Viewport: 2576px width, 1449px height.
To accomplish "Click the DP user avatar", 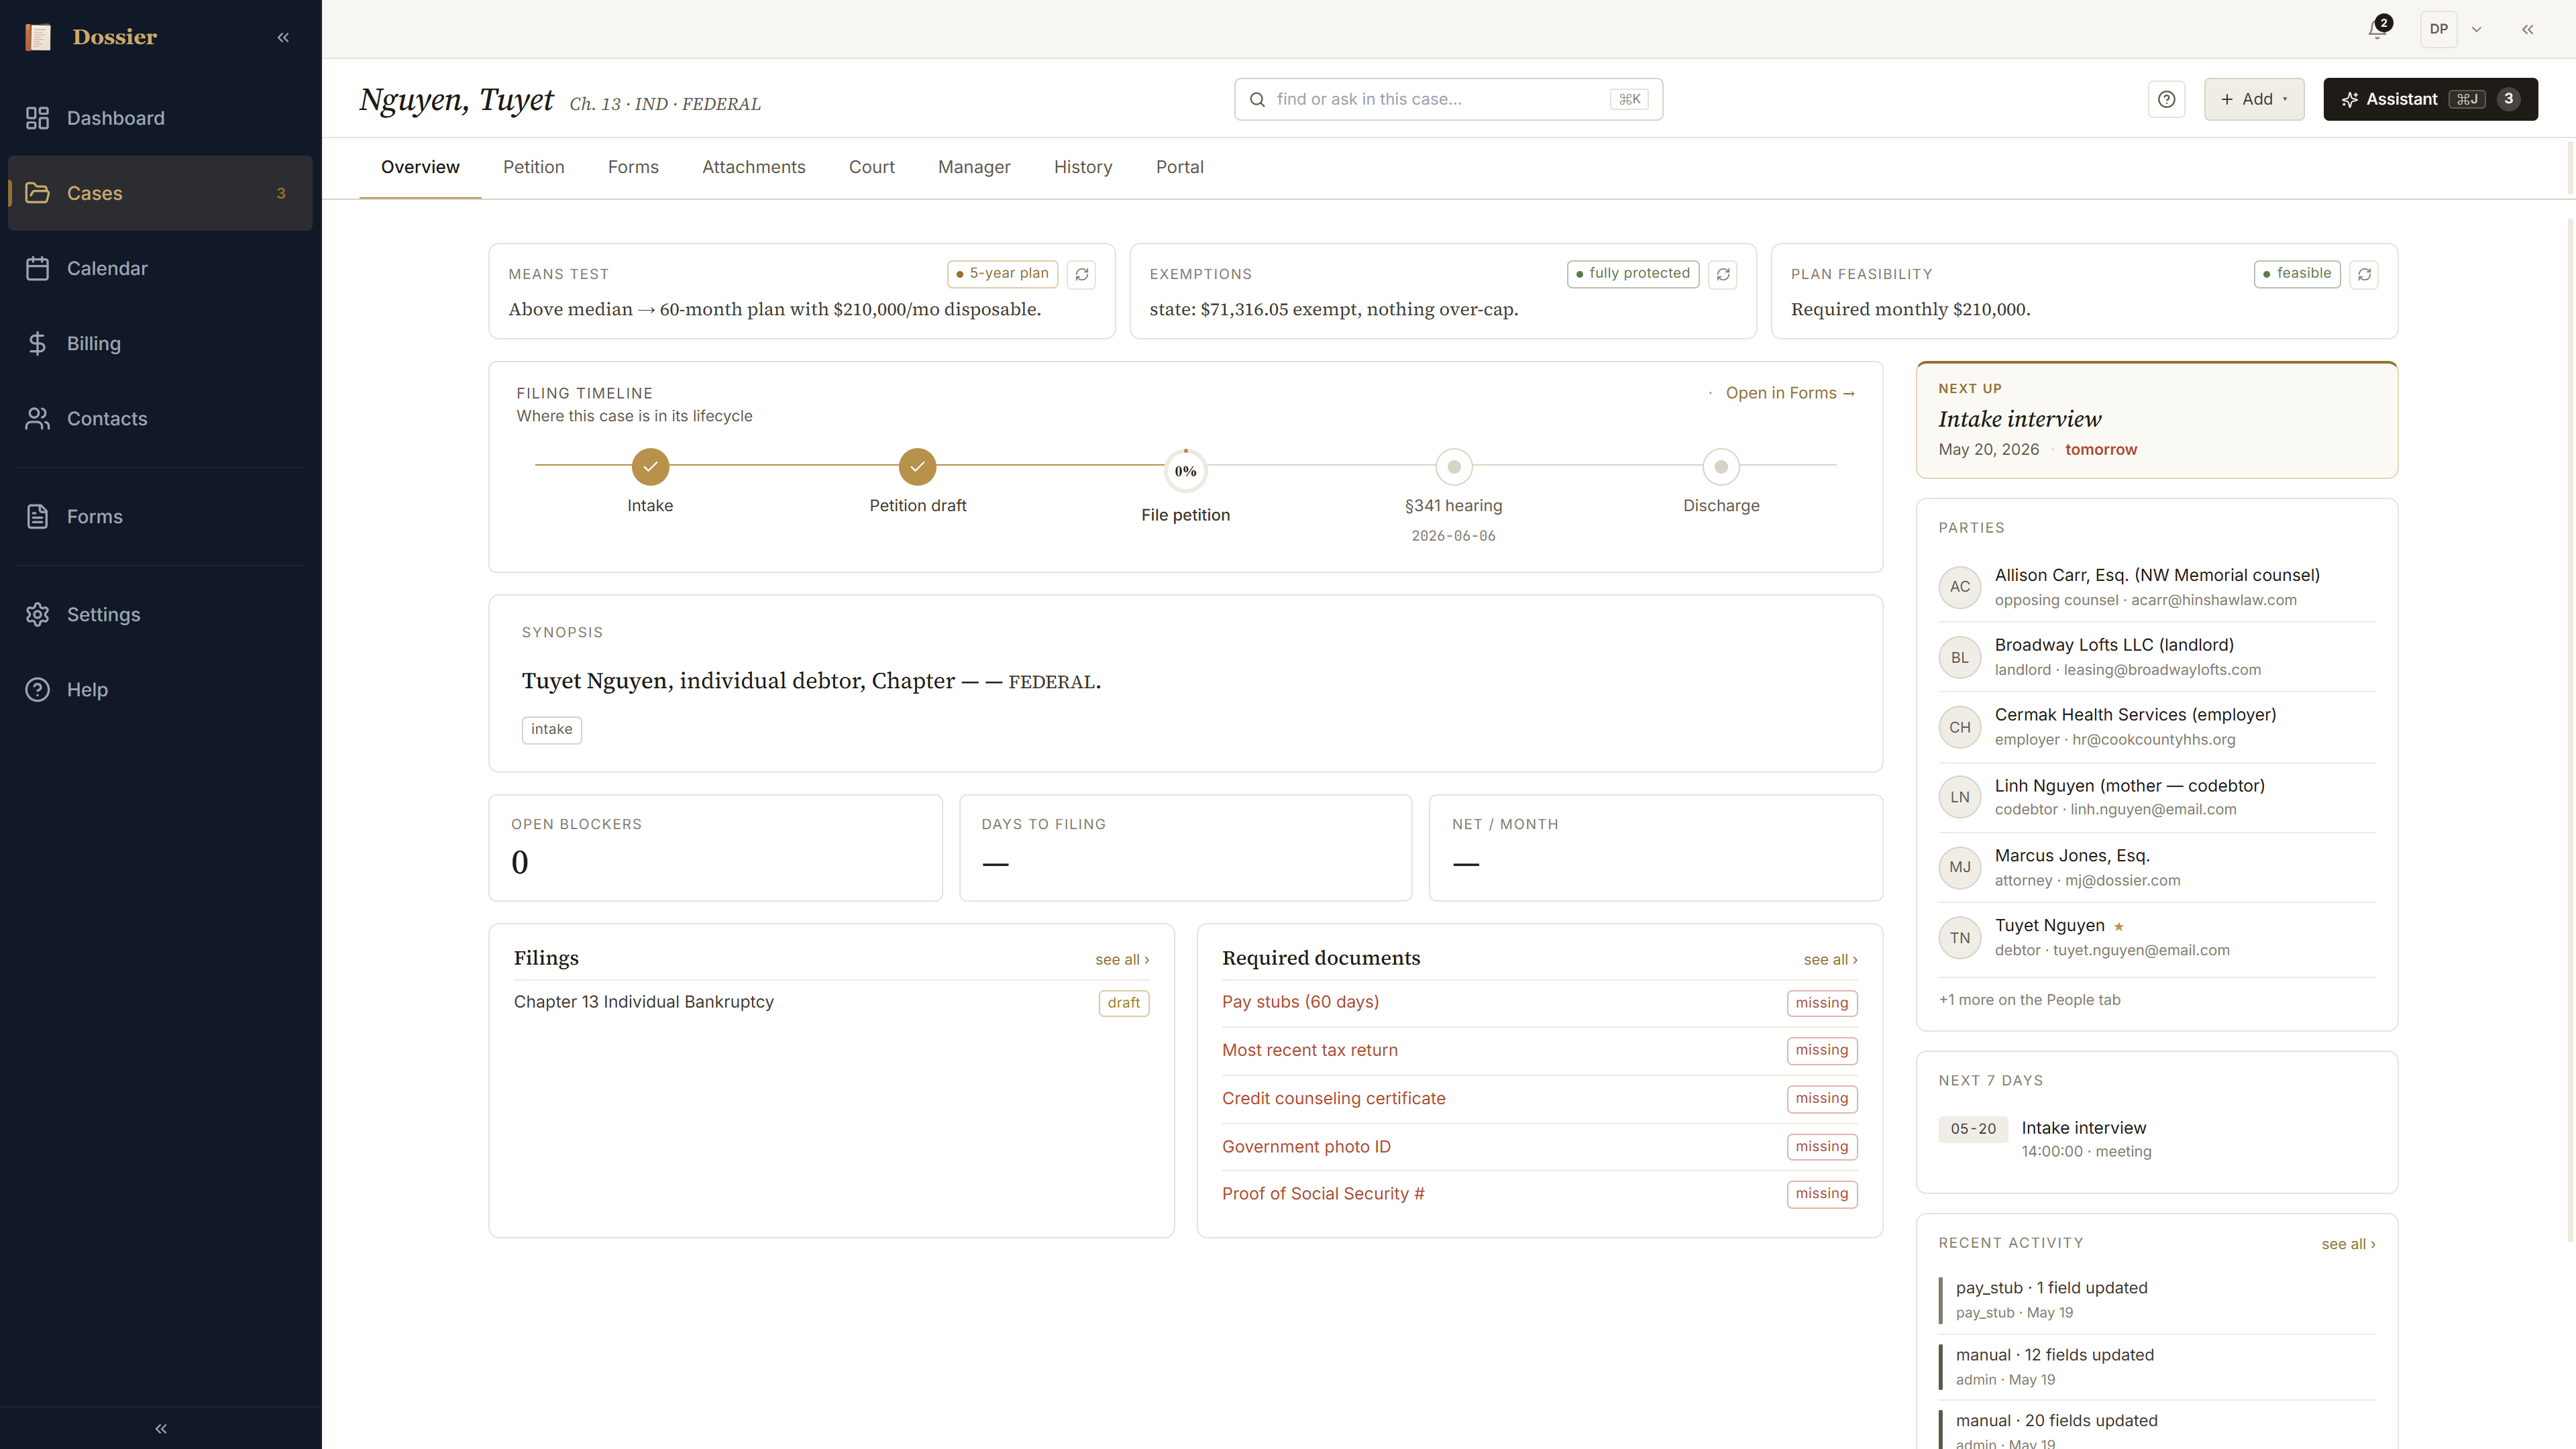I will 2439,29.
